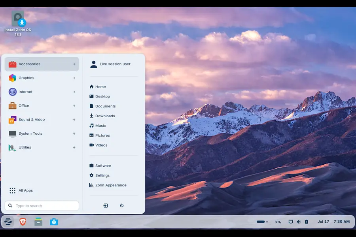The height and width of the screenshot is (237, 356).
Task: Expand Accessories submenu arrow
Action: pyautogui.click(x=74, y=64)
